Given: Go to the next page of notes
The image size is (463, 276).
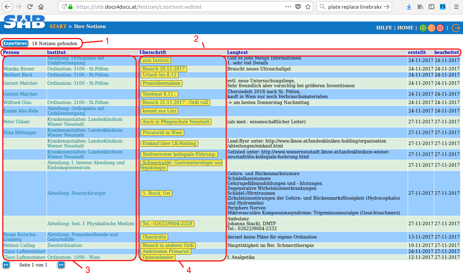Looking at the screenshot, I should (61, 265).
